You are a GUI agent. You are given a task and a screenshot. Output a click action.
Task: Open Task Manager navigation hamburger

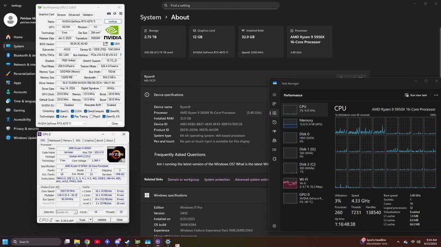[274, 95]
